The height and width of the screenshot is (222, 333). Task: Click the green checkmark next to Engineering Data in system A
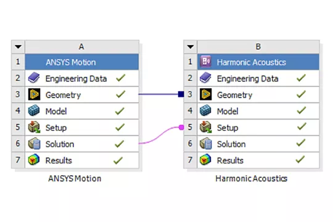pos(121,78)
